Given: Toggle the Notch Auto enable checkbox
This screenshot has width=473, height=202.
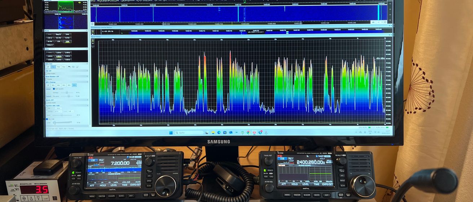Looking at the screenshot, I should click(47, 102).
